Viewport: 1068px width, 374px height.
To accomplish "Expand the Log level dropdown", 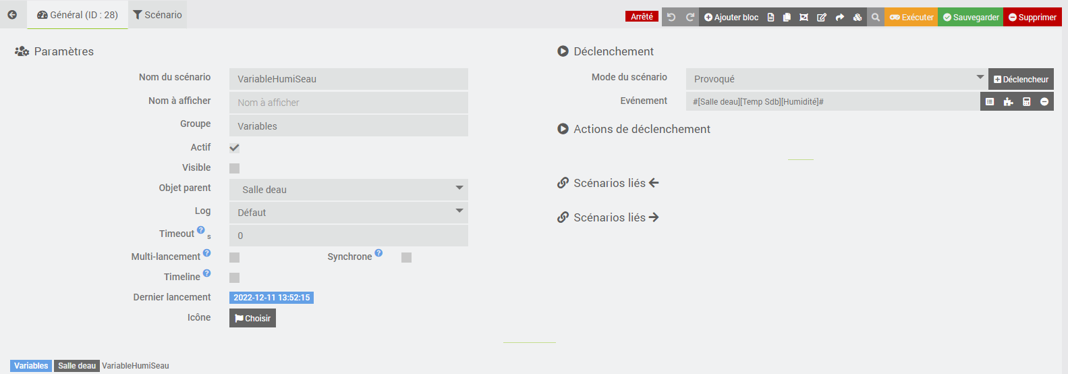I will [x=348, y=213].
